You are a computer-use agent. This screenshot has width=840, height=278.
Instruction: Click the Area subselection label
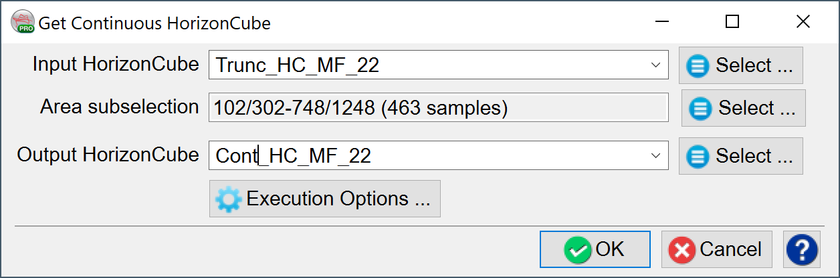pos(120,107)
